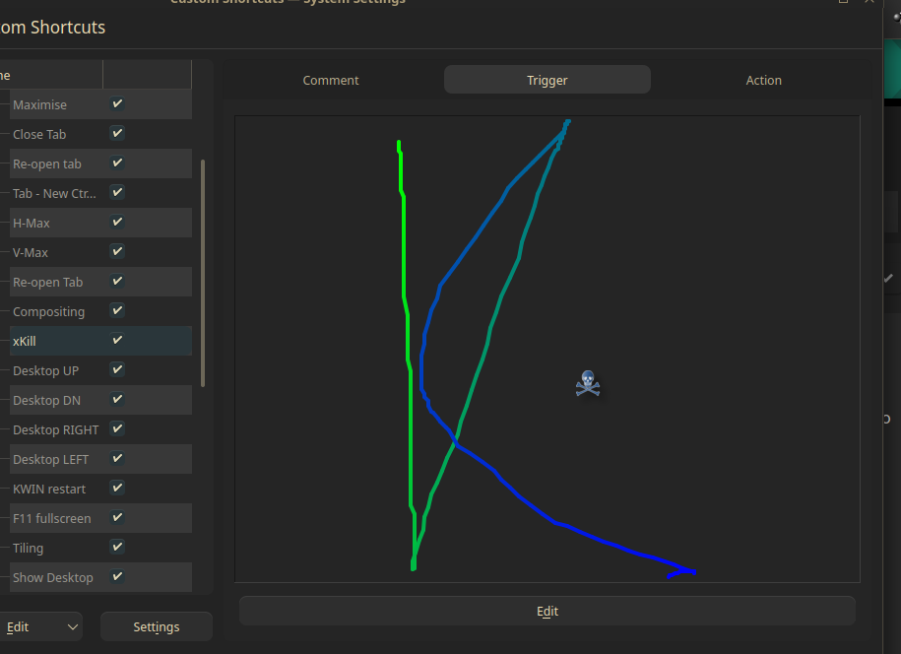Disable the xKill checkbox
Screen dimensions: 901x654
click(117, 340)
